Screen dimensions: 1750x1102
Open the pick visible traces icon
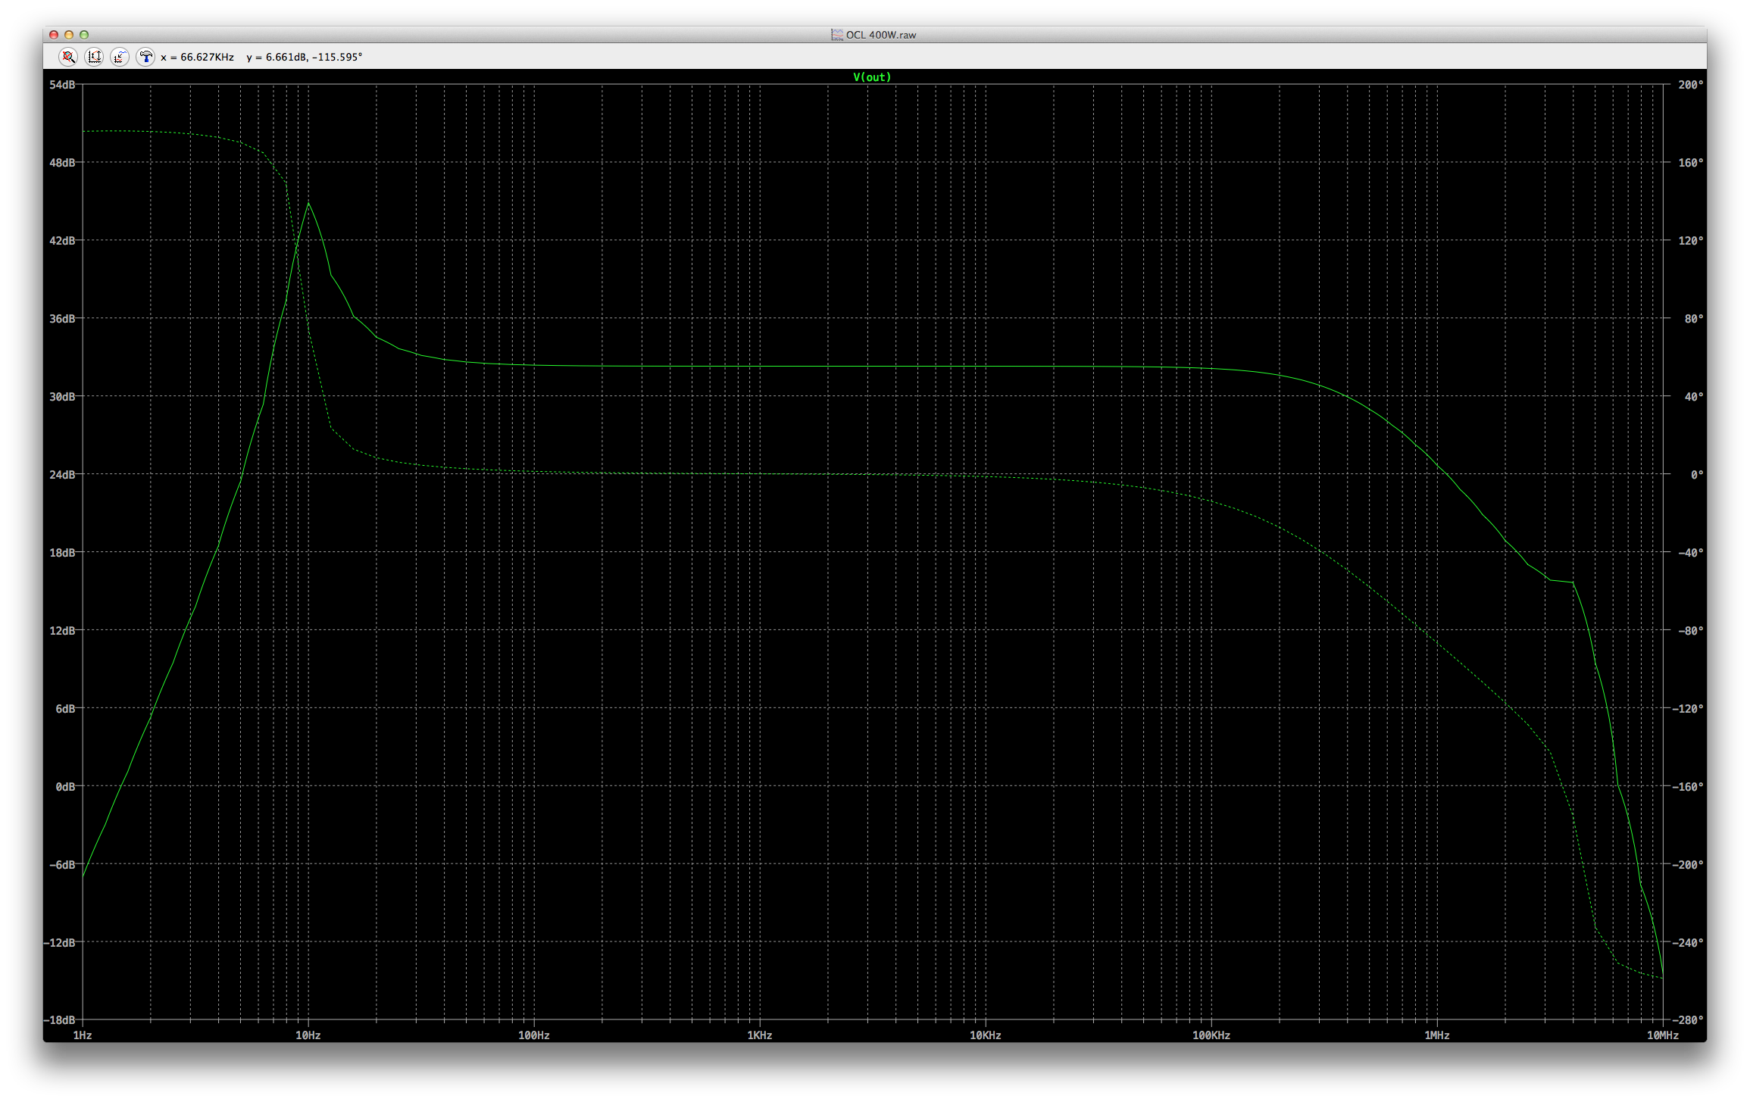pyautogui.click(x=120, y=57)
